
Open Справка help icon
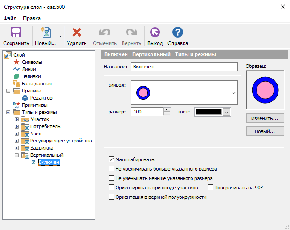click(x=178, y=33)
